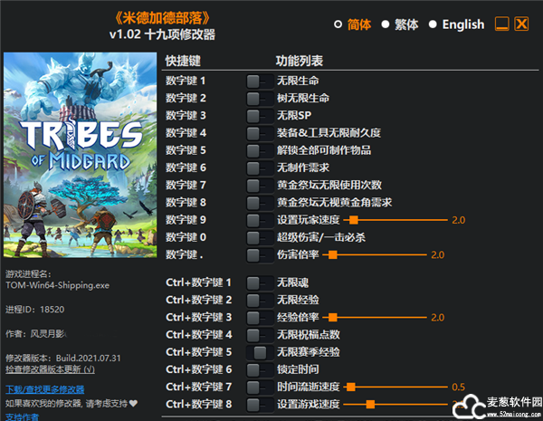Toggle 无限生命 switch on
The image size is (543, 421).
click(260, 81)
